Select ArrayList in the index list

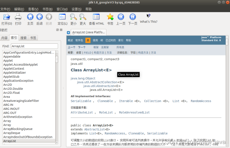[29, 141]
